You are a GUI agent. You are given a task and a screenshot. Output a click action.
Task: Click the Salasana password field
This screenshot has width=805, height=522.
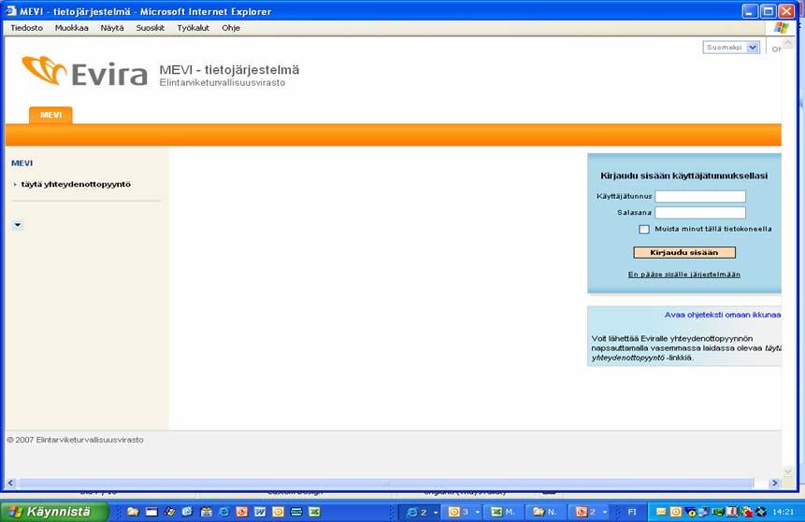[700, 213]
